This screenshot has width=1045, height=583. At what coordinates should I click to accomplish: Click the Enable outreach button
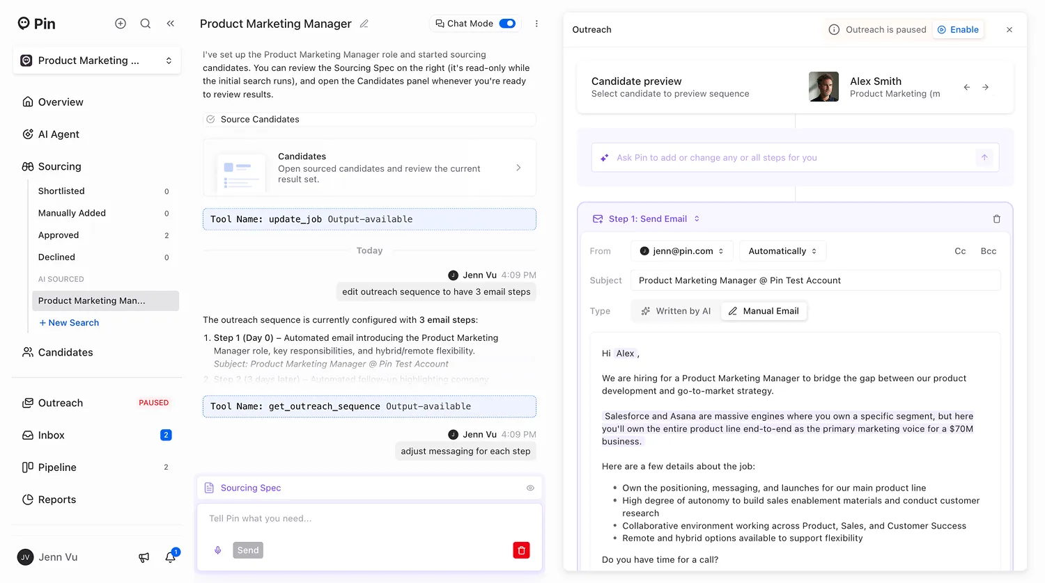coord(958,30)
